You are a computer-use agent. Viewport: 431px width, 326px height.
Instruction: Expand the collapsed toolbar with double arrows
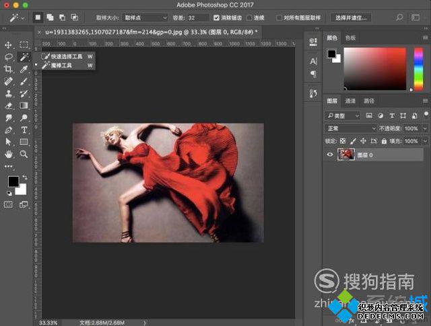[x=4, y=28]
